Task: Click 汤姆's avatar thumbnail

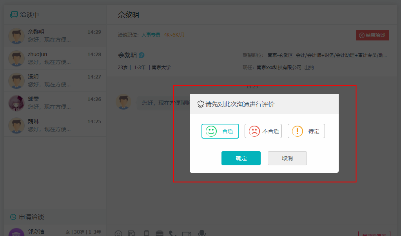Action: [x=16, y=80]
